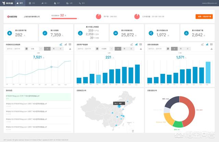
Task: Click highlighted data point on line chart
Action: (51, 67)
